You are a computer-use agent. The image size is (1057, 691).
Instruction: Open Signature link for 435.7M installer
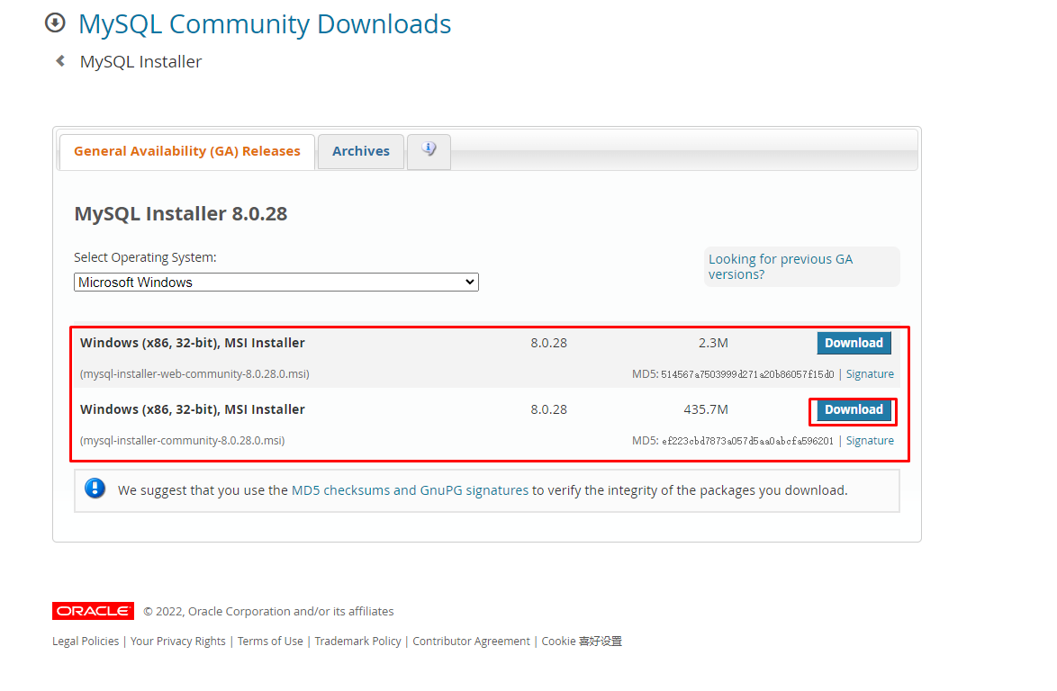[870, 441]
